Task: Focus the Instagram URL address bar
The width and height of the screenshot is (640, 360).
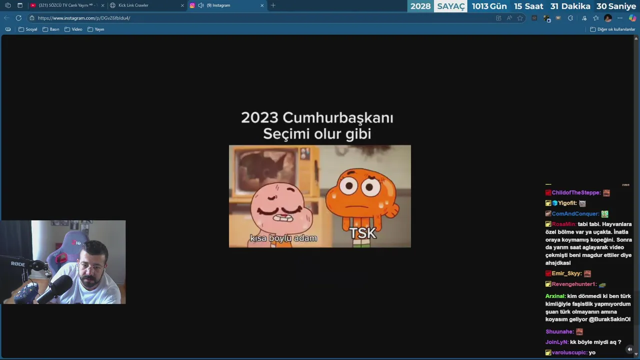Action: pyautogui.click(x=260, y=18)
